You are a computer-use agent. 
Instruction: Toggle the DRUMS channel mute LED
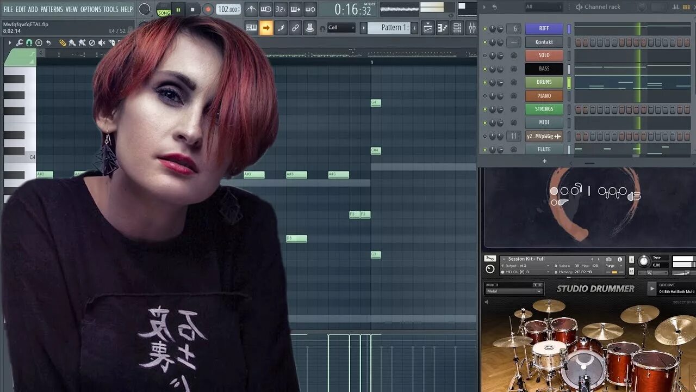tap(485, 82)
